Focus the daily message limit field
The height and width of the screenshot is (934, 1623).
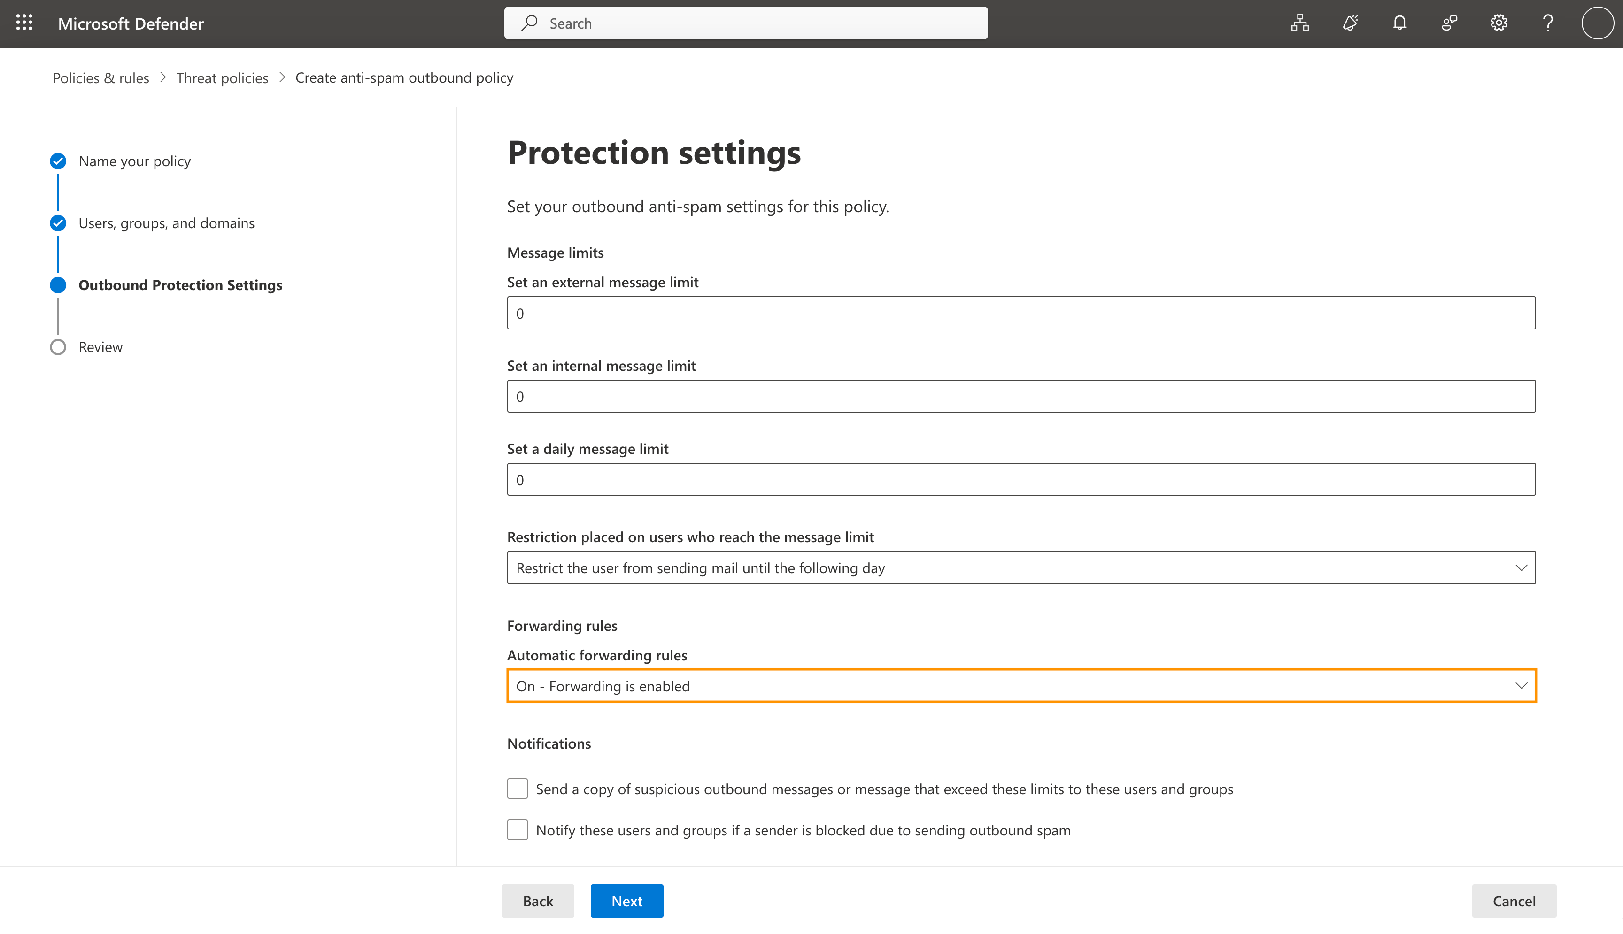tap(1021, 479)
